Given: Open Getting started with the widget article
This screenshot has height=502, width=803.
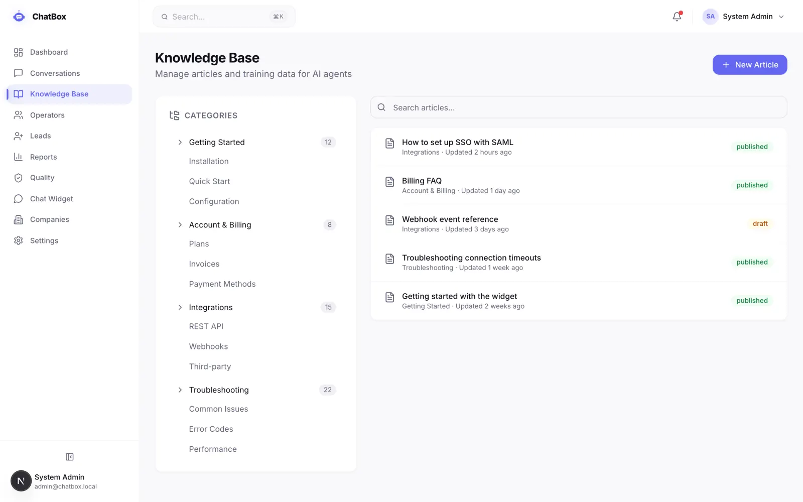Looking at the screenshot, I should pos(579,301).
